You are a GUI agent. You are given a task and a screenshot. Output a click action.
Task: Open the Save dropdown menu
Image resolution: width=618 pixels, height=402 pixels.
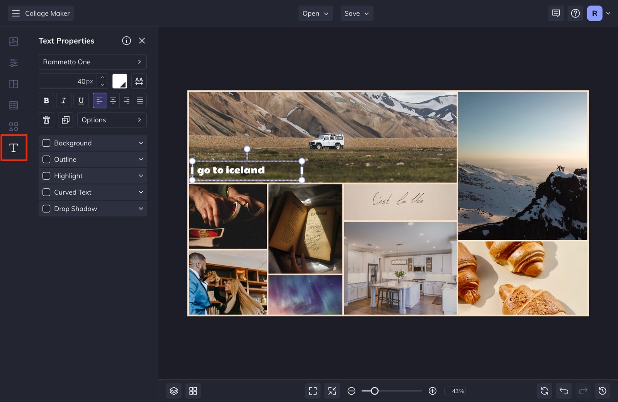(x=356, y=13)
